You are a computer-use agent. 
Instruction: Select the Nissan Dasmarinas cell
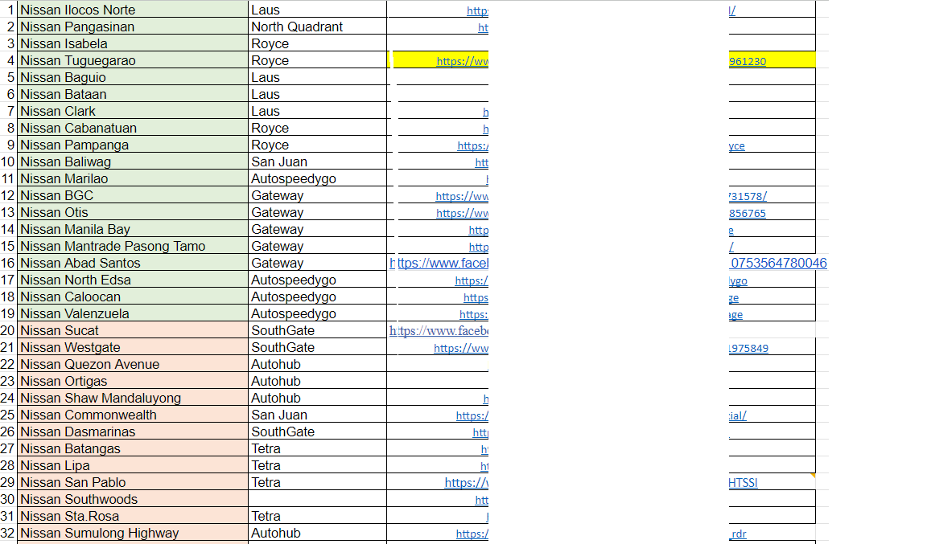133,432
